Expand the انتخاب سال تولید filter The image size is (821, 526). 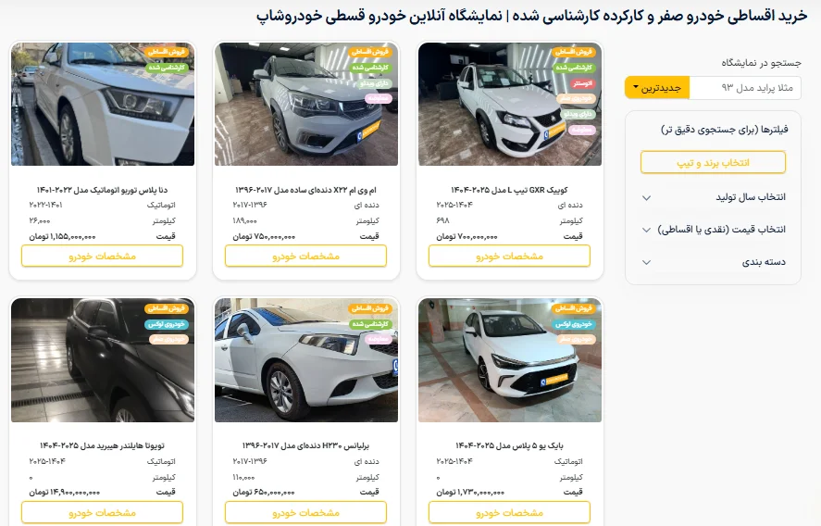(713, 197)
